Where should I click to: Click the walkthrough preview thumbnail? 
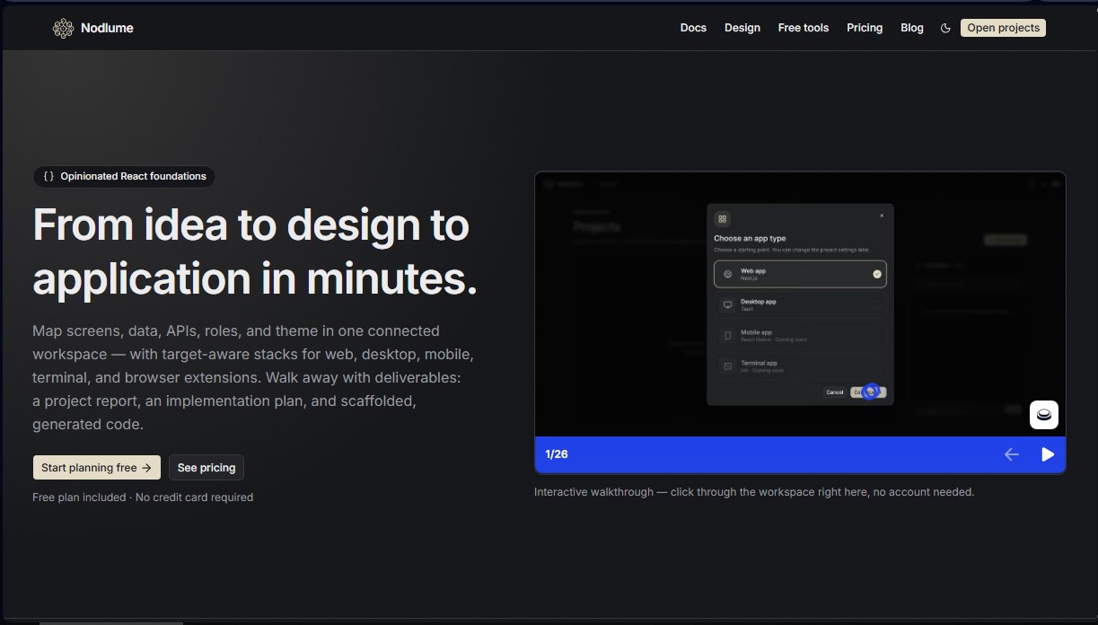[800, 304]
